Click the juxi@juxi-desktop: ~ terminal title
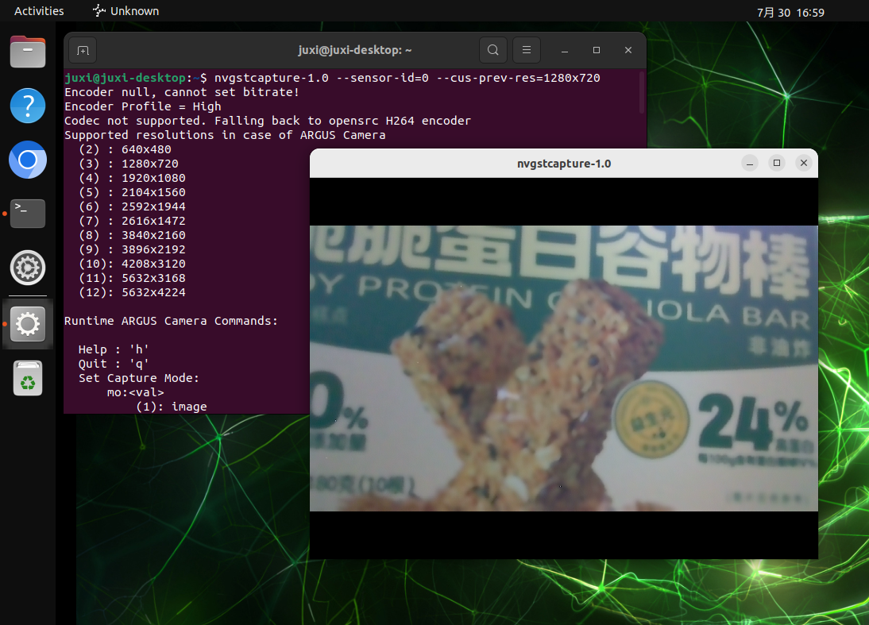Image resolution: width=869 pixels, height=625 pixels. click(355, 50)
